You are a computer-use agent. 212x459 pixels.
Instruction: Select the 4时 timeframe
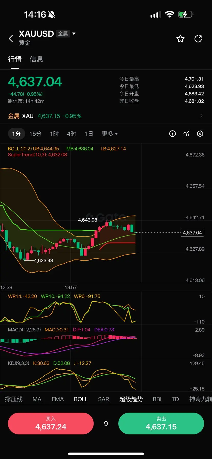[x=71, y=134]
